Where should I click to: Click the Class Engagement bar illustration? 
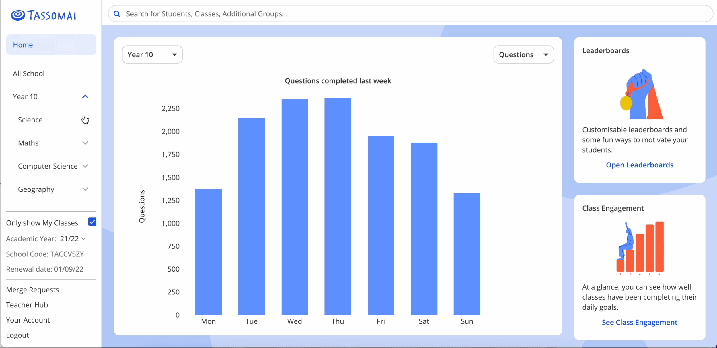640,248
